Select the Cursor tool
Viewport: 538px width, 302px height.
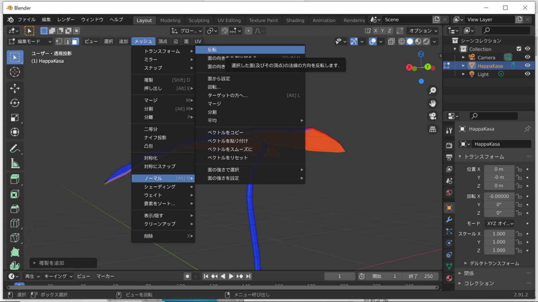click(15, 72)
